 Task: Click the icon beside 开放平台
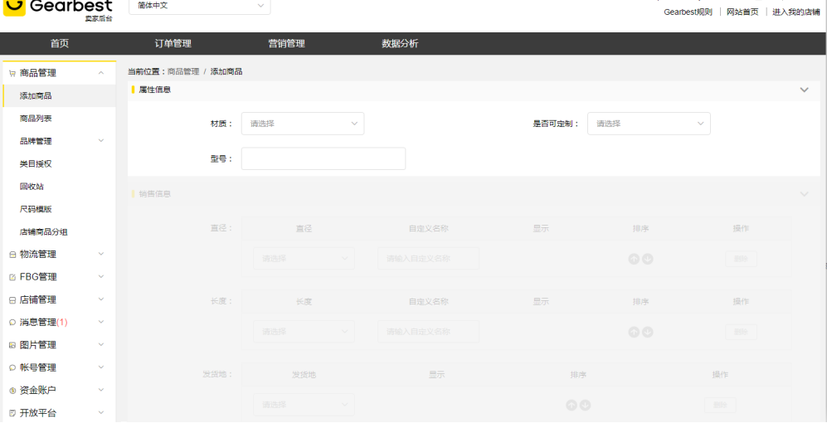(x=12, y=413)
